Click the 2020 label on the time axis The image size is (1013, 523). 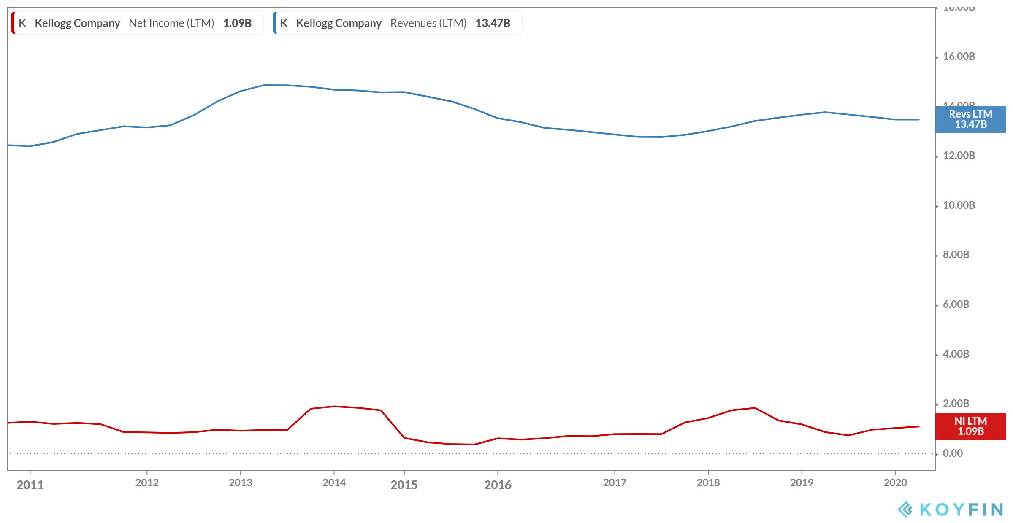coord(896,483)
